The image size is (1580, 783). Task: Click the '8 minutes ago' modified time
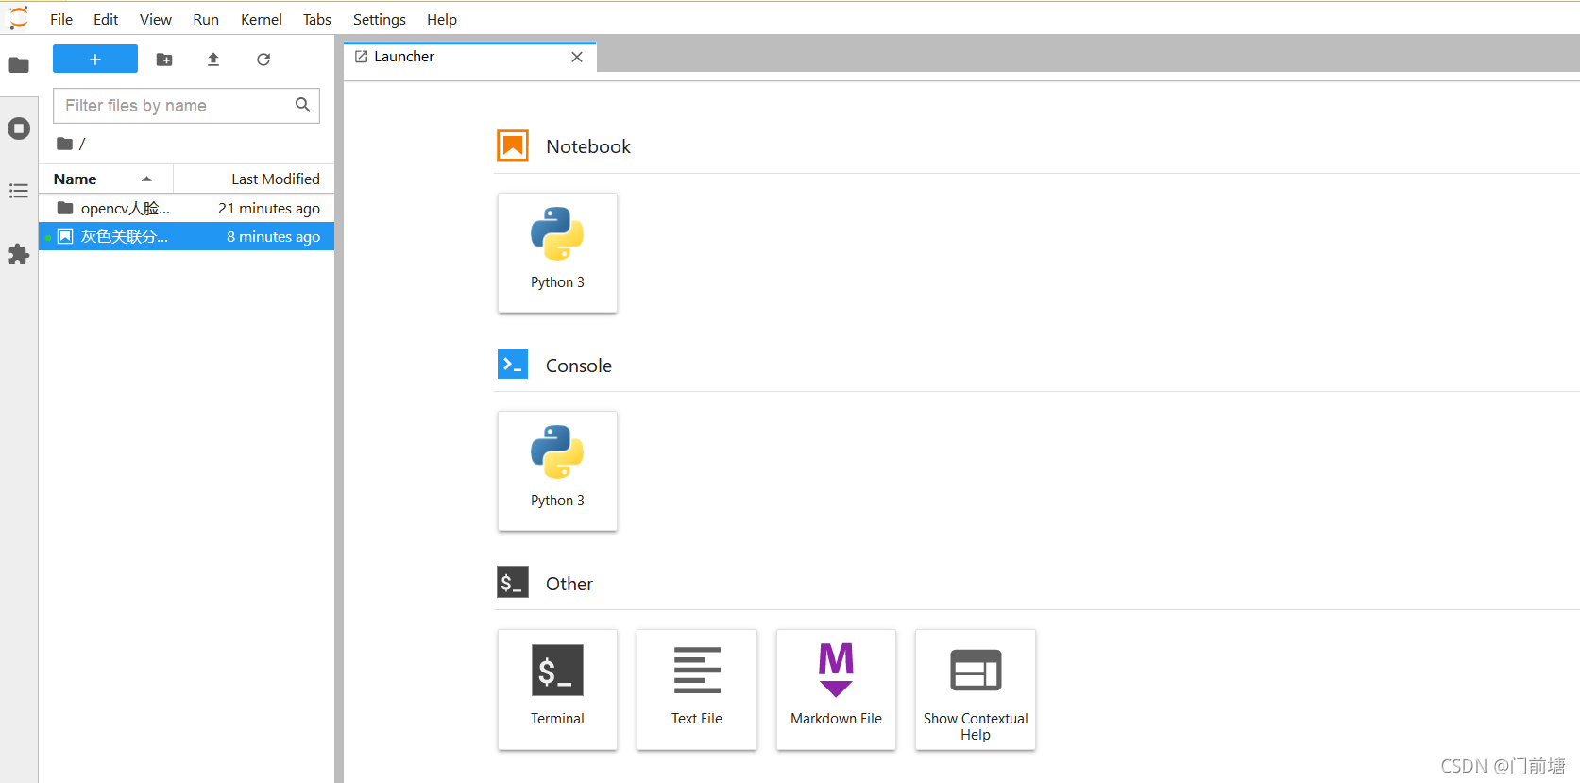(273, 236)
